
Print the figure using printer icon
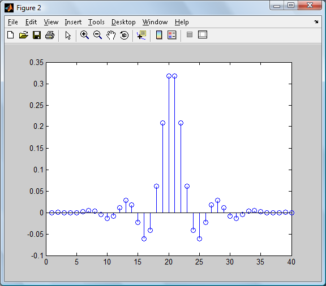(50, 35)
